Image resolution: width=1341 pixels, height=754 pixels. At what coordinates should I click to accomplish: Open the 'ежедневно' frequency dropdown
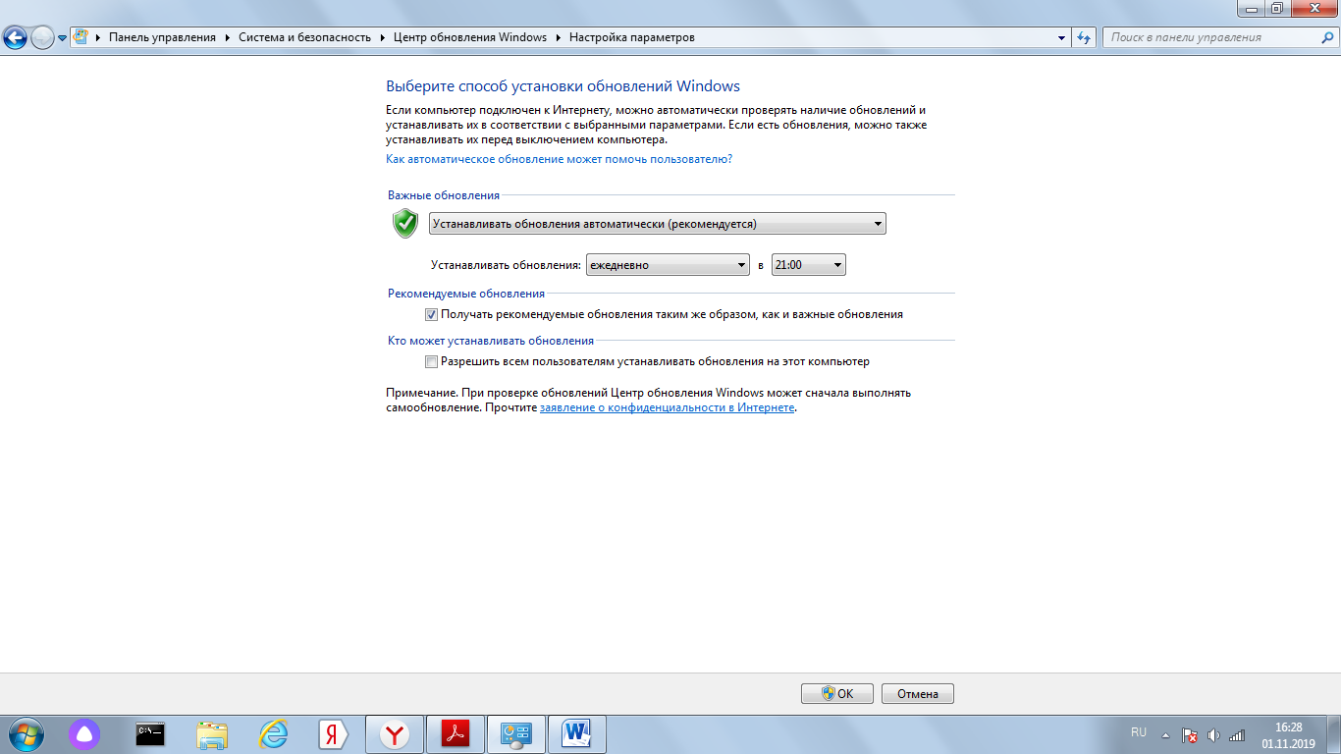click(668, 265)
